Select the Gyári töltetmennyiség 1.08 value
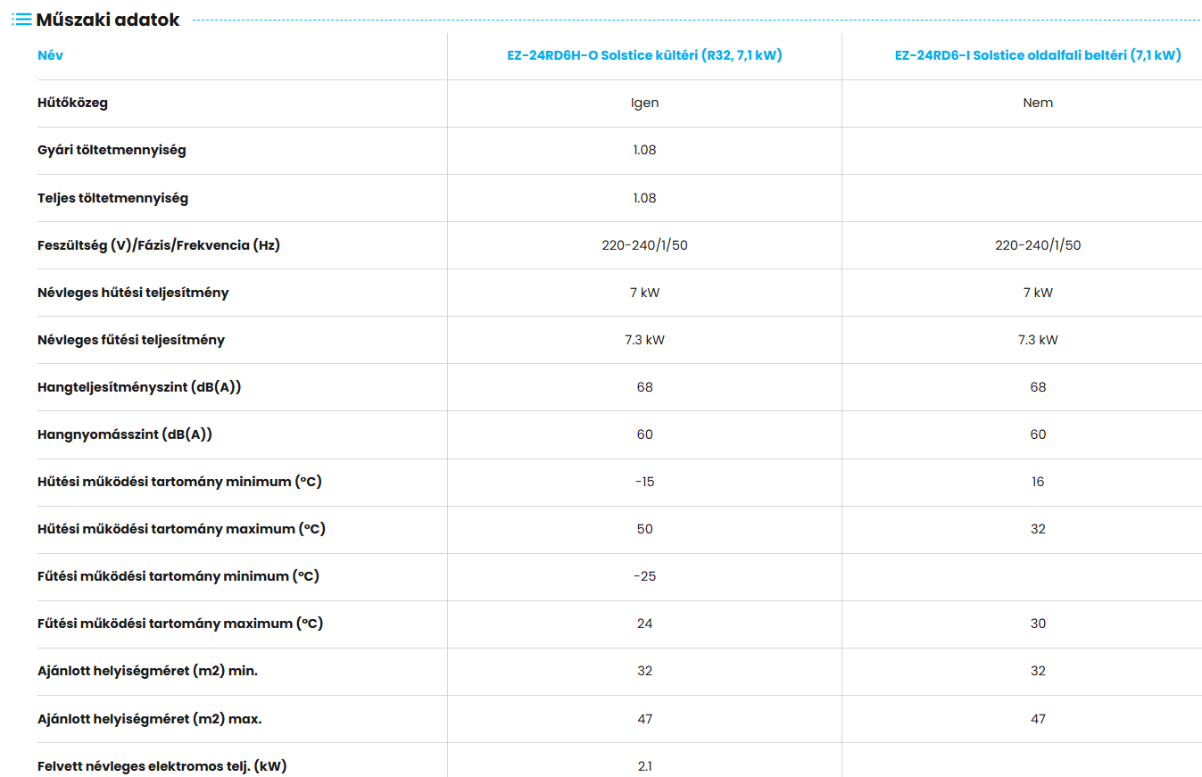 pyautogui.click(x=644, y=150)
